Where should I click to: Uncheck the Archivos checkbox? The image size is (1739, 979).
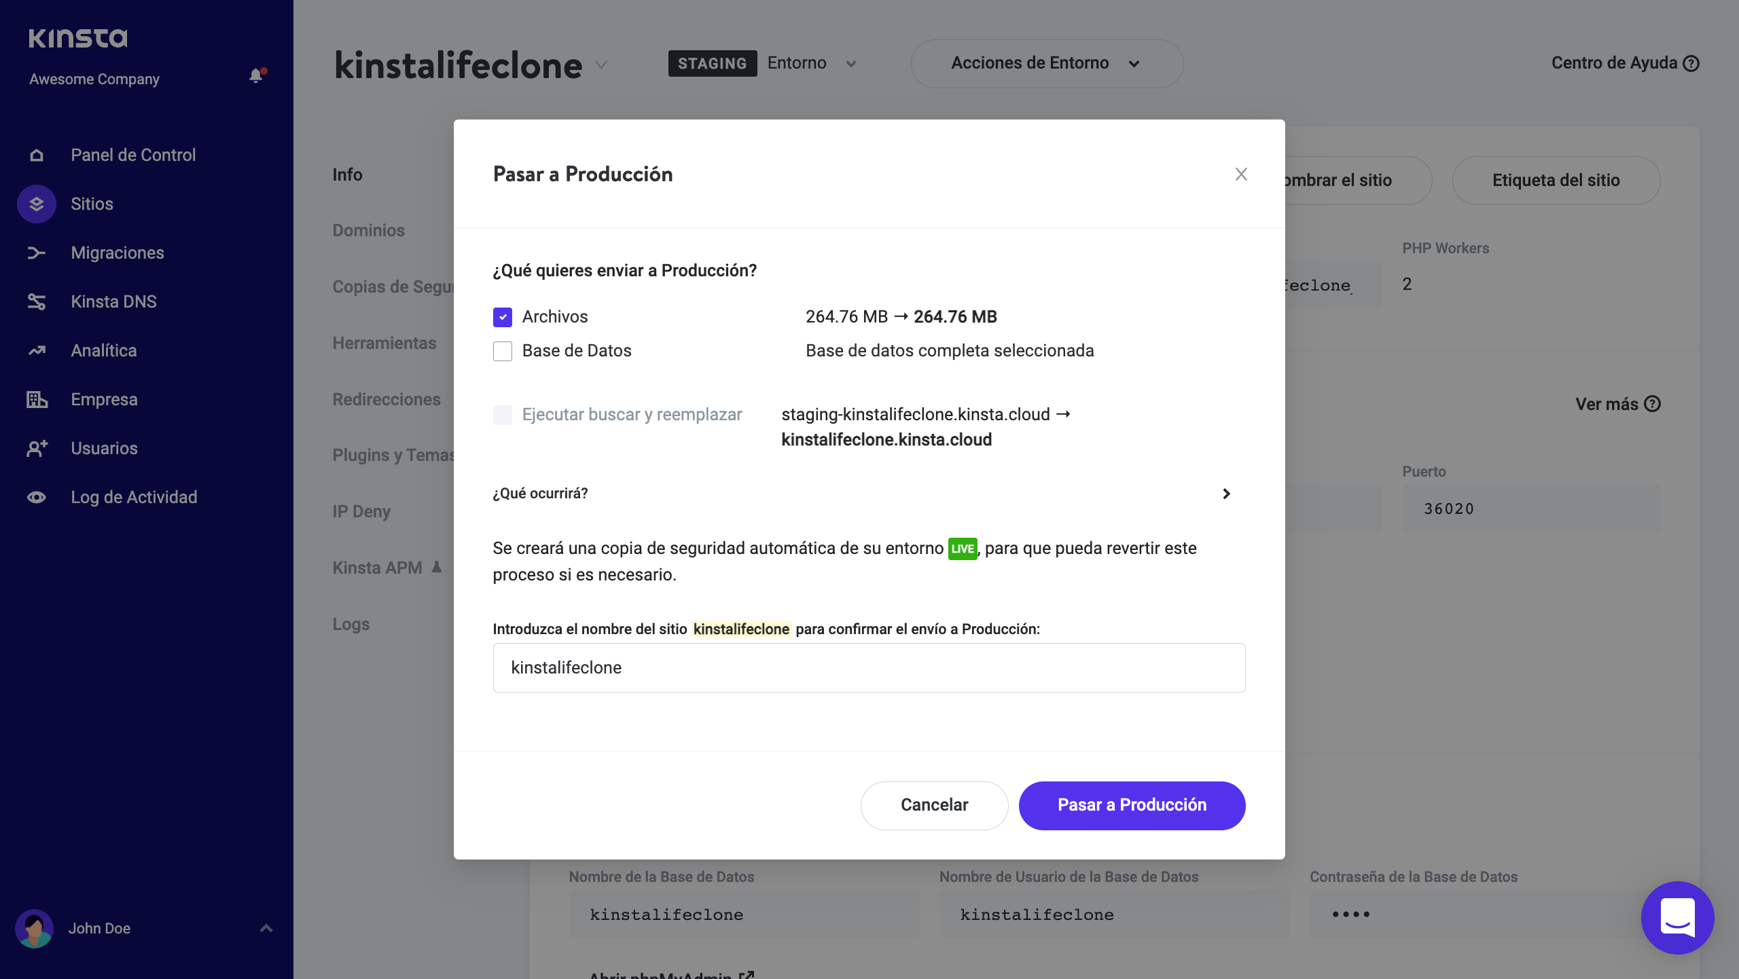pos(503,317)
